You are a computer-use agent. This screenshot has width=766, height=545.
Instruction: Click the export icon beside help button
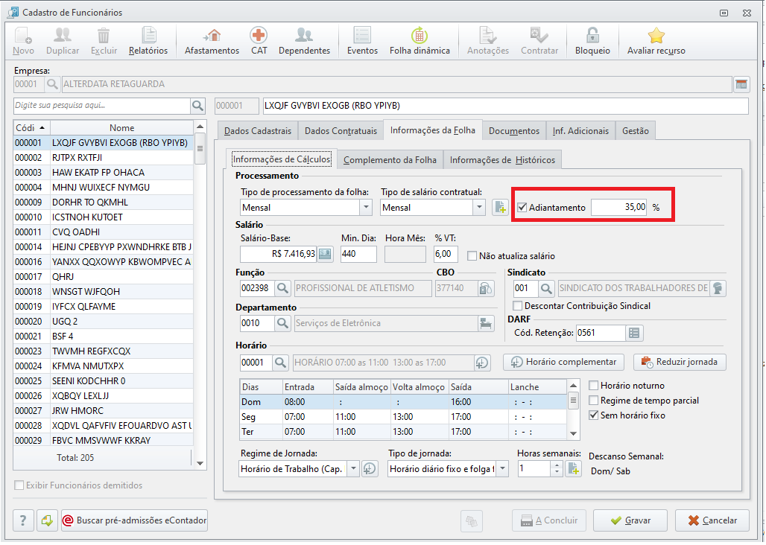coord(47,520)
